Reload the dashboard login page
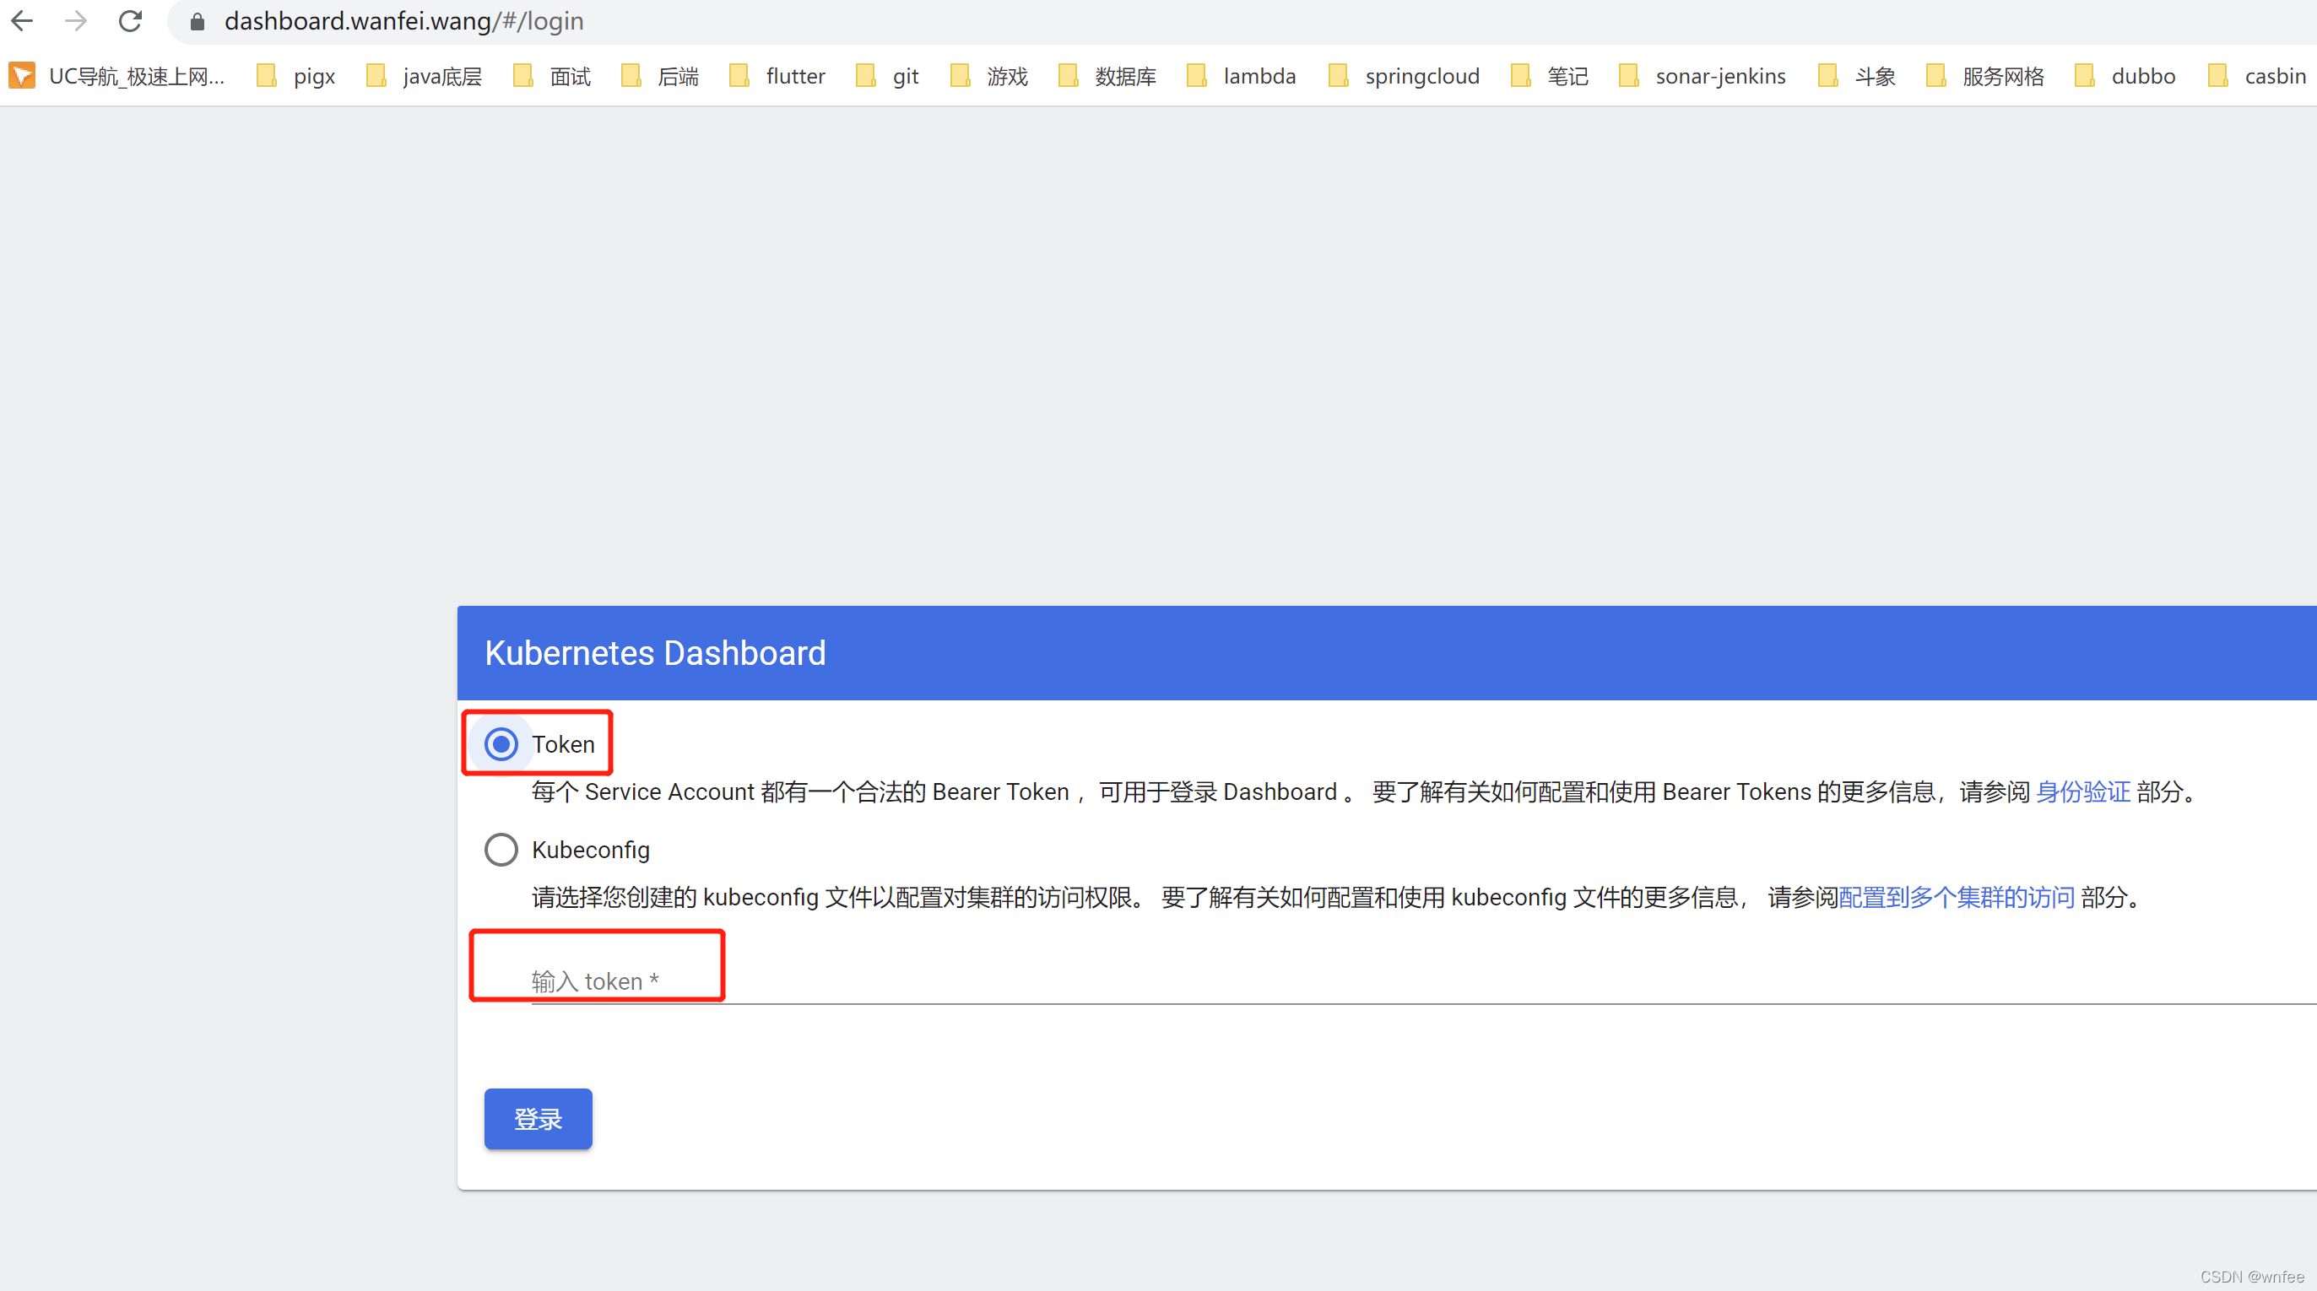This screenshot has width=2317, height=1291. tap(131, 21)
